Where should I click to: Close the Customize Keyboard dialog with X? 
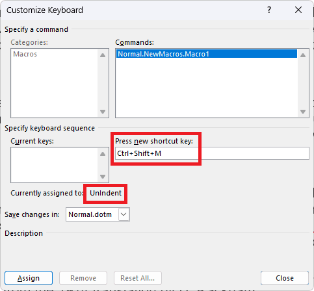tap(298, 10)
